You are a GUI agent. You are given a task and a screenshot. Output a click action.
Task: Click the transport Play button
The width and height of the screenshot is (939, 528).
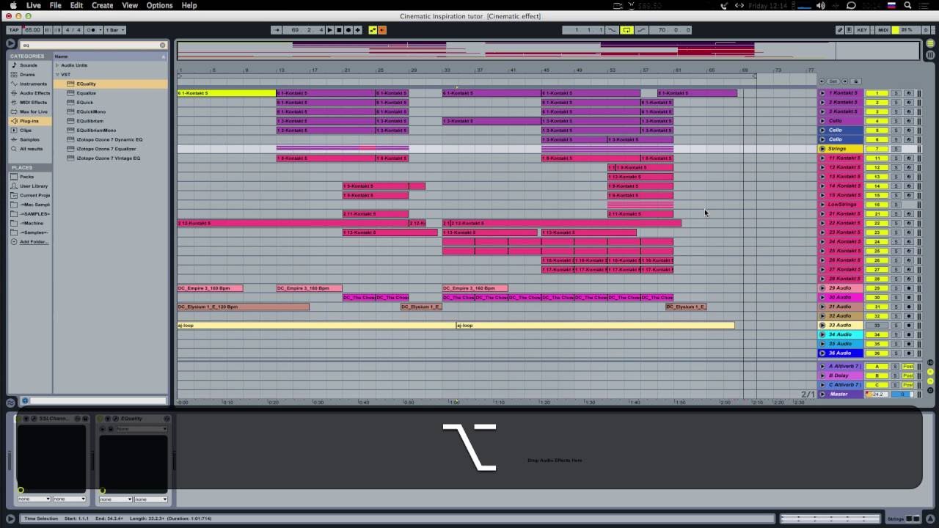coord(329,30)
